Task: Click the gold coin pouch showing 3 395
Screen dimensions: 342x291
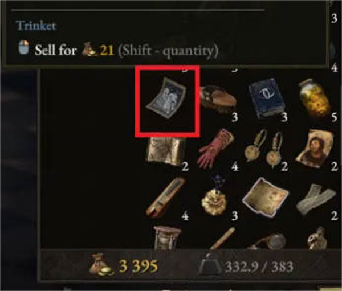Action: (x=101, y=265)
